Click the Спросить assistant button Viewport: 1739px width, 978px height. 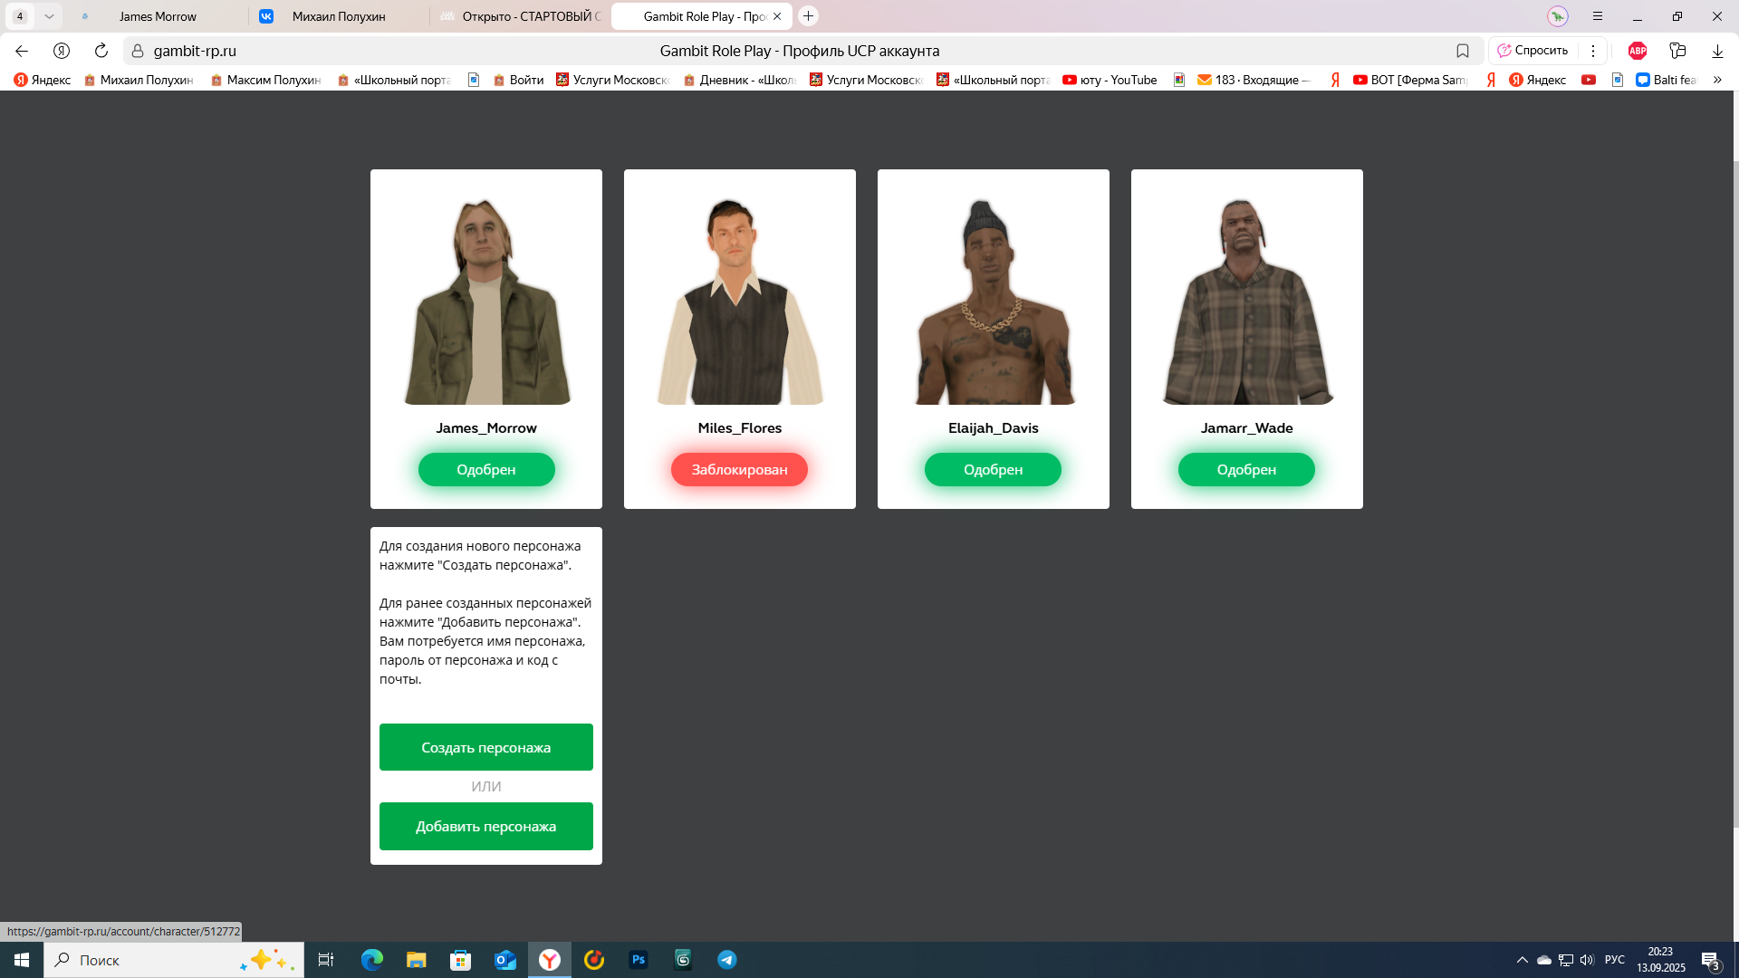[x=1532, y=51]
